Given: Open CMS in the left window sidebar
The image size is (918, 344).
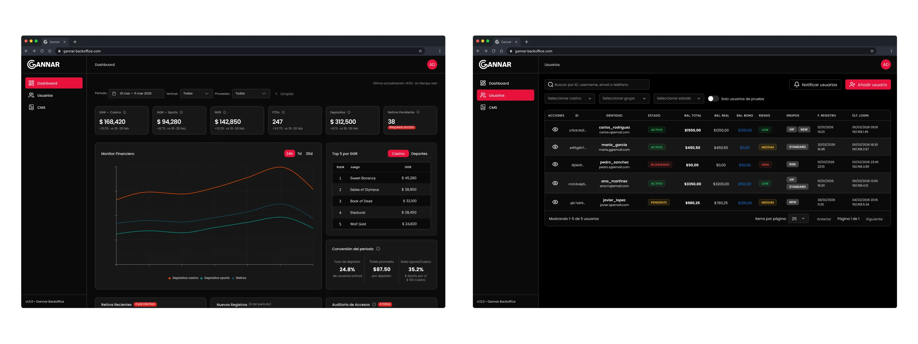Looking at the screenshot, I should tap(54, 107).
